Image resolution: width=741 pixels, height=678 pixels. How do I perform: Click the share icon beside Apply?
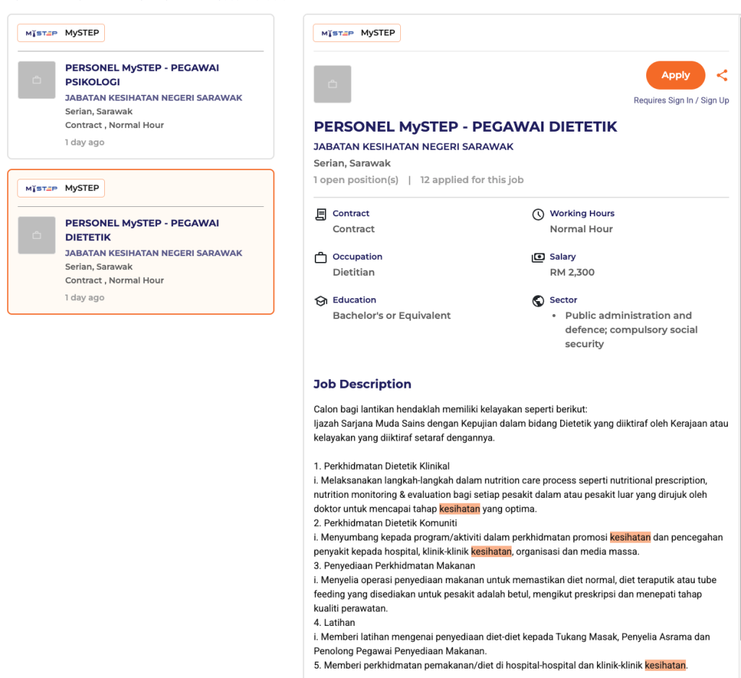[721, 75]
